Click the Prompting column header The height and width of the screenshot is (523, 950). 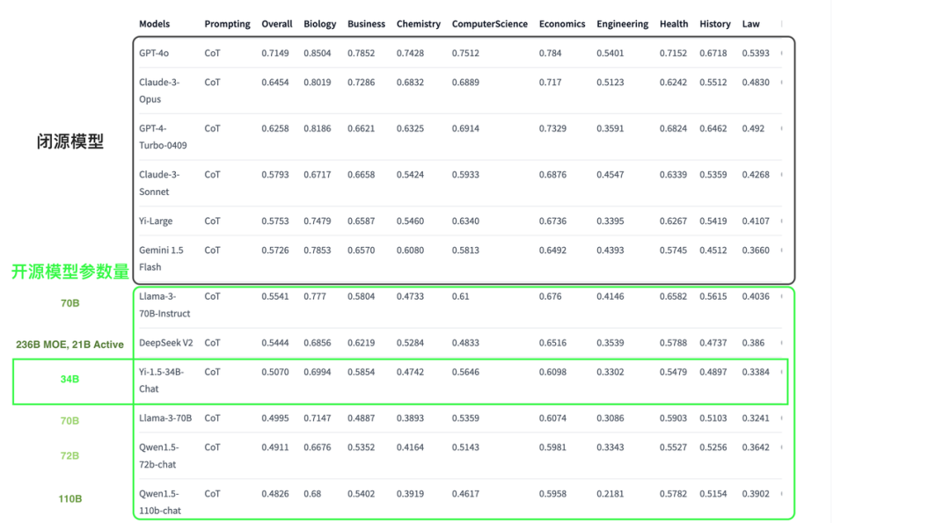pyautogui.click(x=227, y=25)
